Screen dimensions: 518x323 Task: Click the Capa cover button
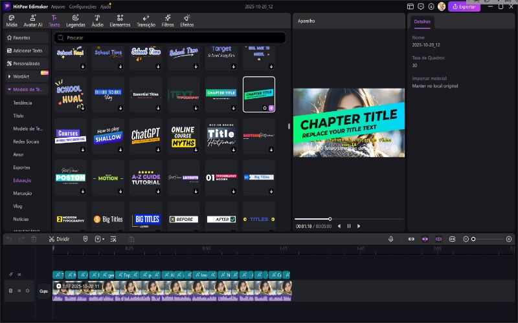point(43,291)
